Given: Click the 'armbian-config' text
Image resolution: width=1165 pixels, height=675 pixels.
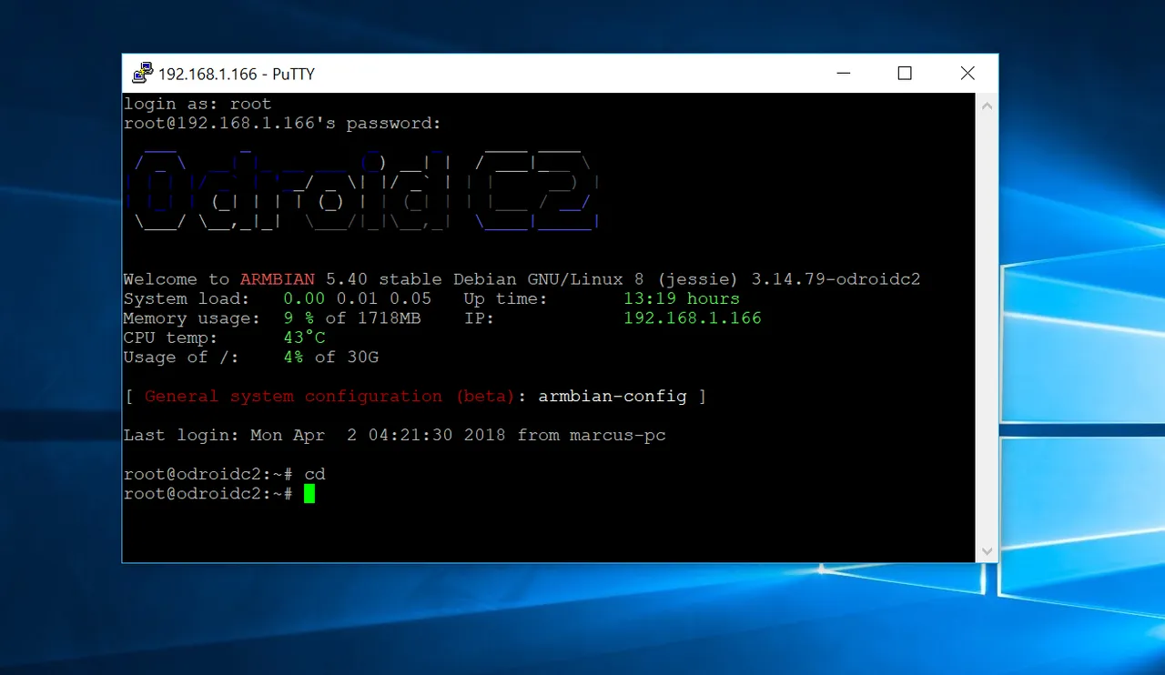Looking at the screenshot, I should (613, 397).
